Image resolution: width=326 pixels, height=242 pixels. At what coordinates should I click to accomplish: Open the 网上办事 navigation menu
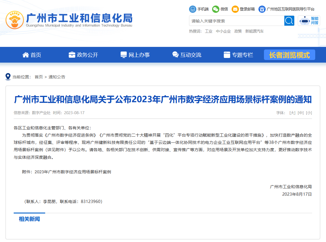pos(135,55)
